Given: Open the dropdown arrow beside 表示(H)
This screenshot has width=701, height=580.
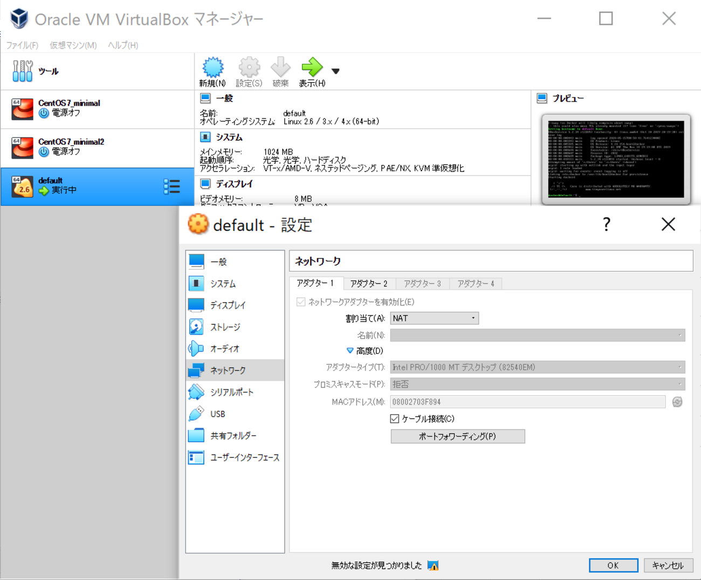Looking at the screenshot, I should (x=335, y=71).
